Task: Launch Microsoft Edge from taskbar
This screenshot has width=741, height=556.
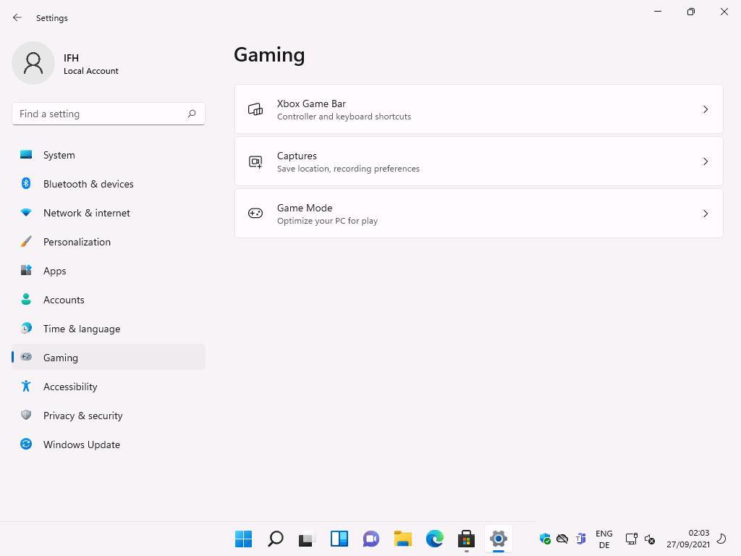Action: click(435, 539)
